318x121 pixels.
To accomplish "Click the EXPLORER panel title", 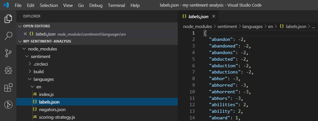I will point(32,16).
